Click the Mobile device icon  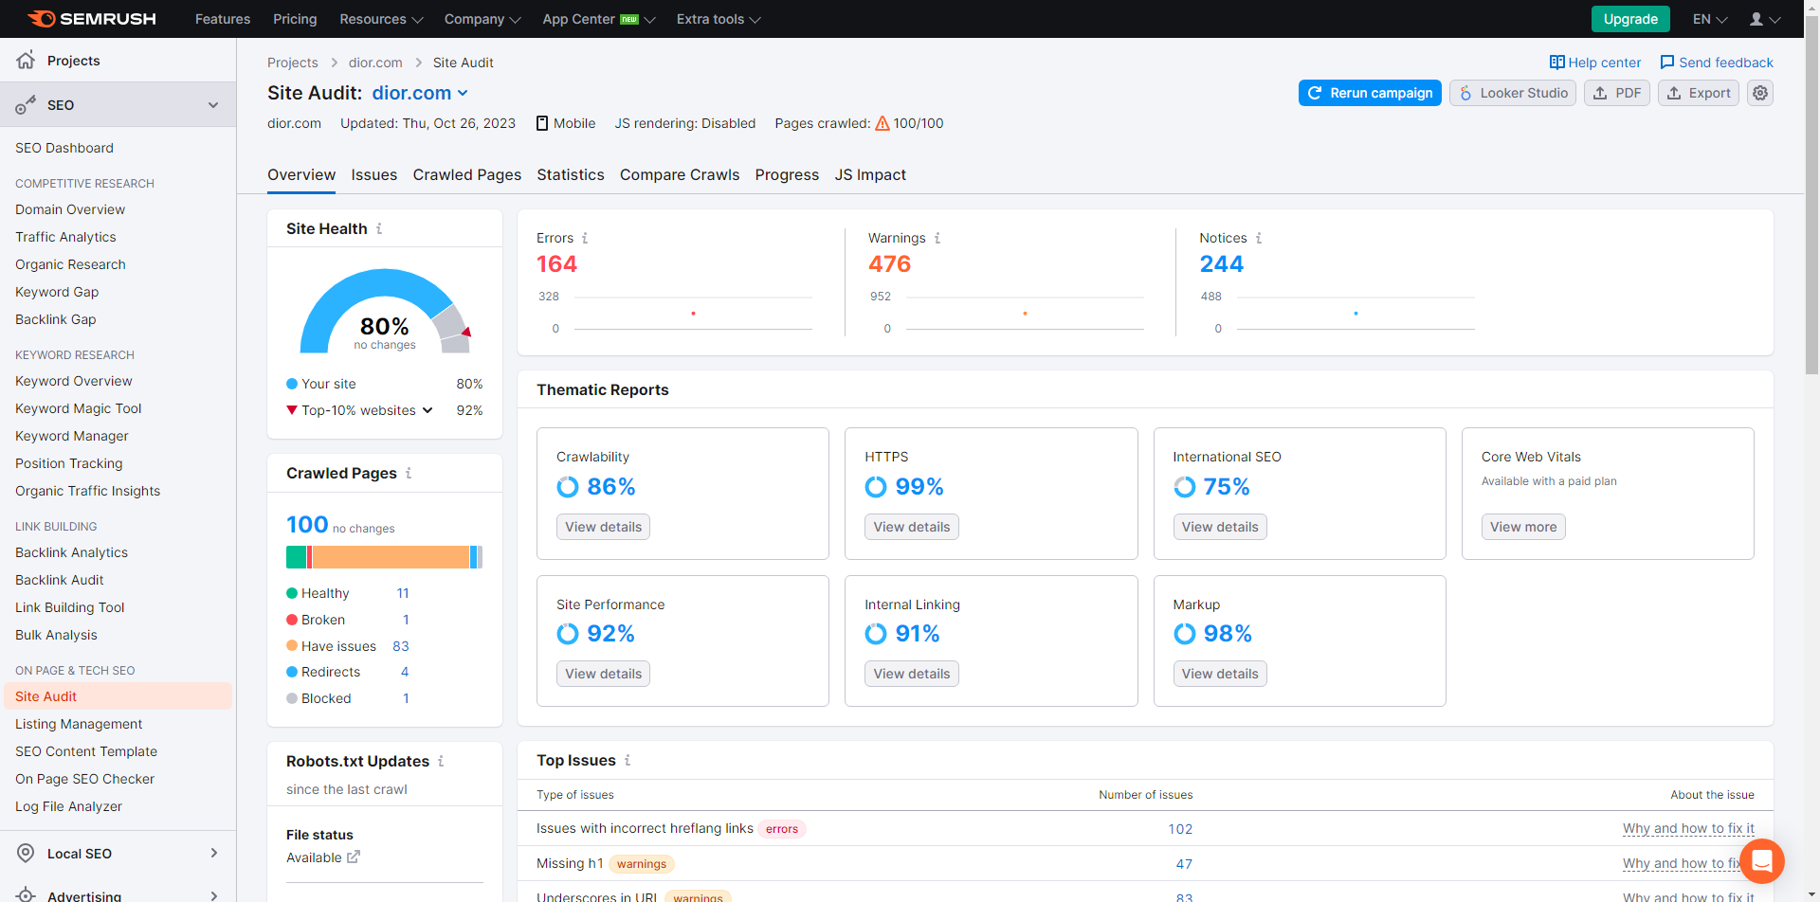point(542,123)
